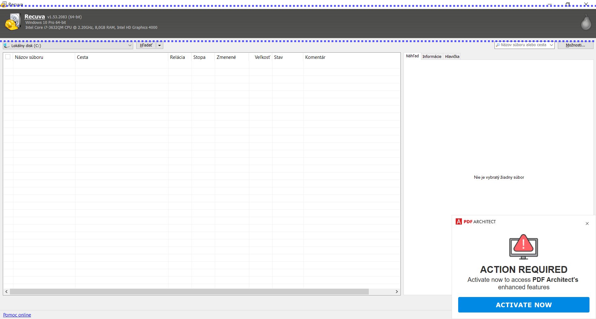
Task: Expand the Názov súboru alebo cesta filter dropdown
Action: tap(551, 45)
